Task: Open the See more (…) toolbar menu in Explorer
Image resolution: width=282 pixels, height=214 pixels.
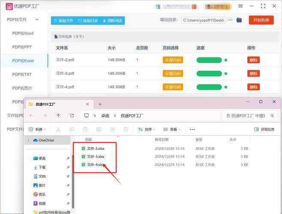Action: (x=192, y=129)
